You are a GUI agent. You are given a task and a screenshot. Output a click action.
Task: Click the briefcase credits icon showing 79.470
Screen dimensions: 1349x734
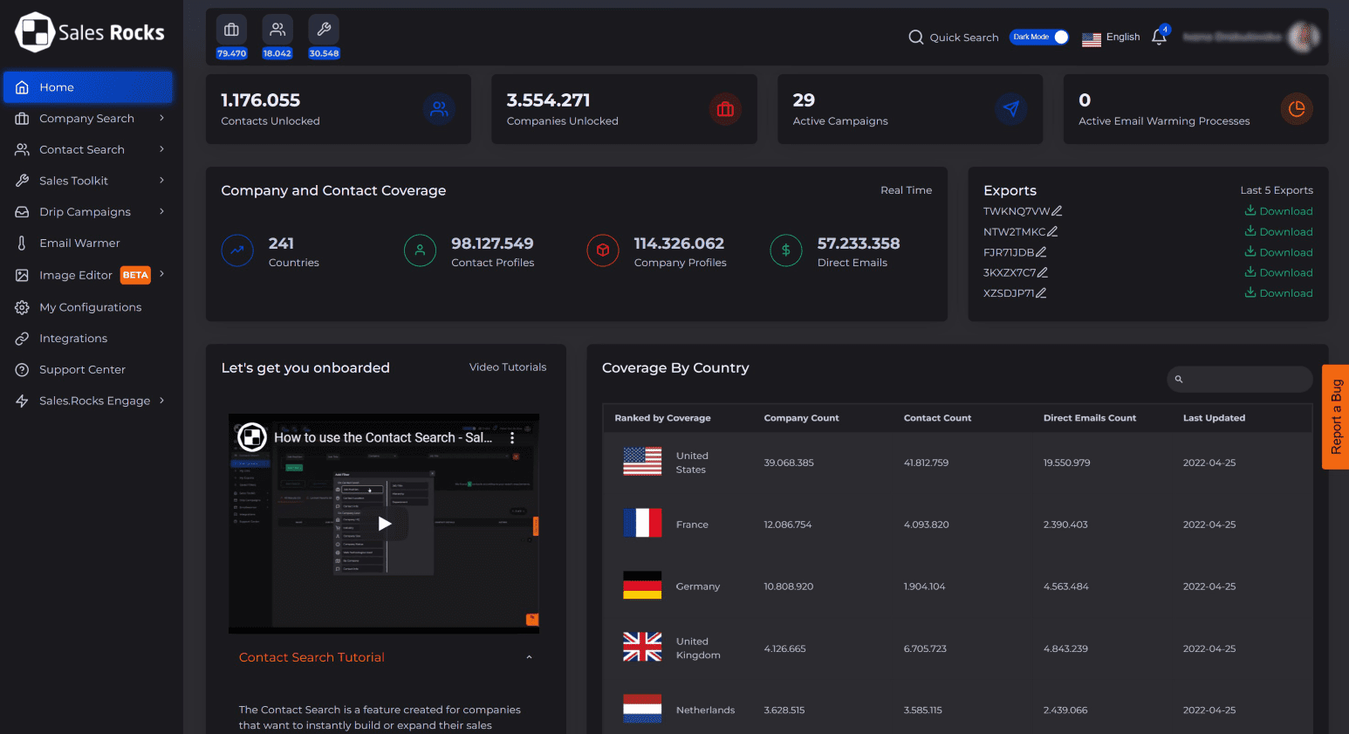pos(231,30)
